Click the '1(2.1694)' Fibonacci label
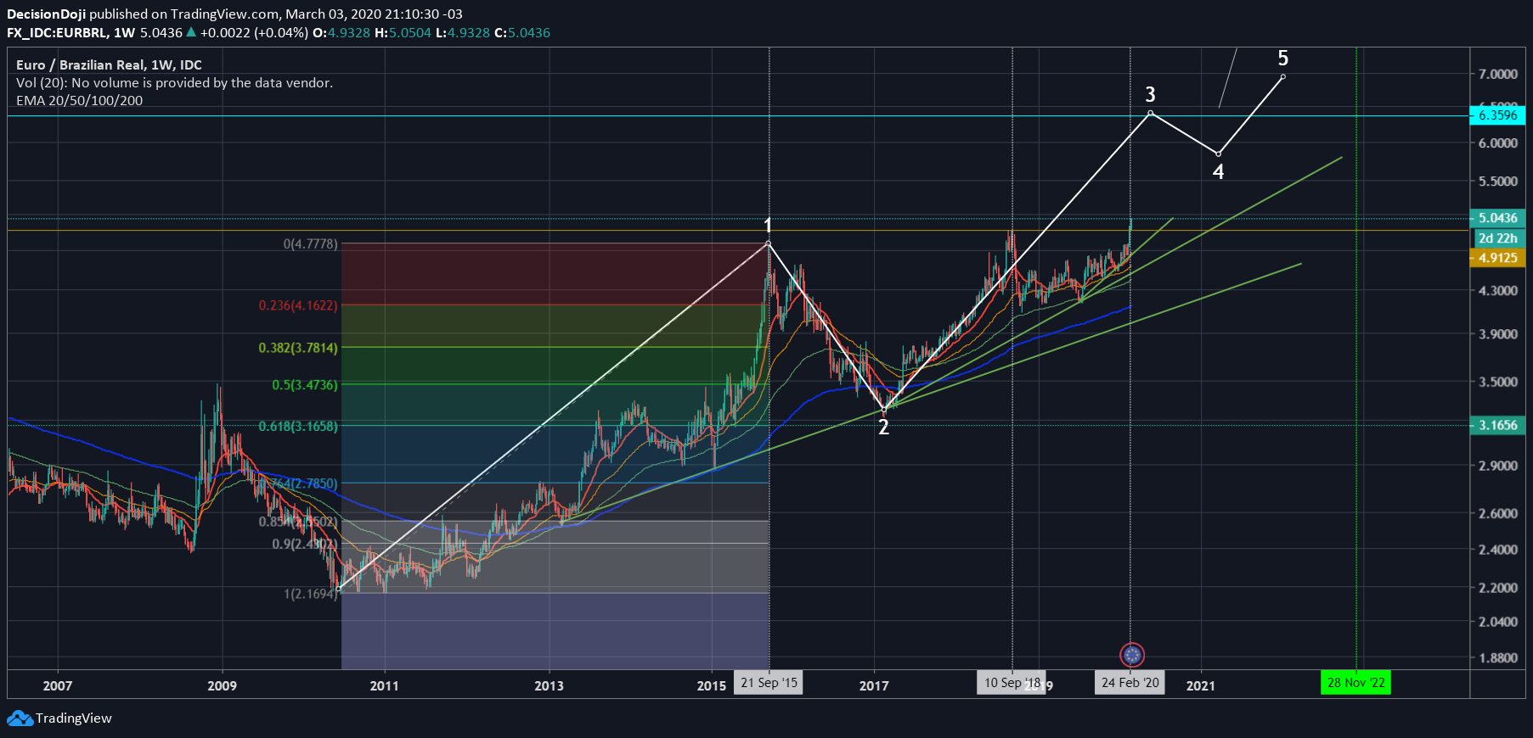The image size is (1533, 738). (310, 594)
